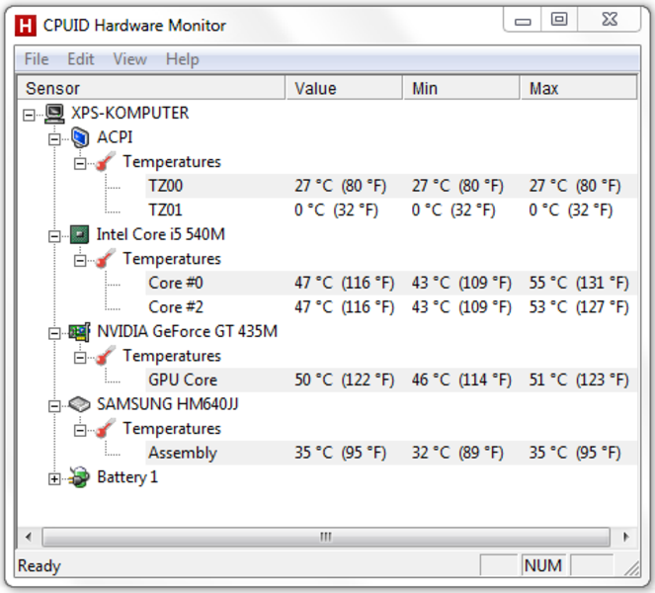The height and width of the screenshot is (593, 655).
Task: Click the Min column header
Action: 461,88
